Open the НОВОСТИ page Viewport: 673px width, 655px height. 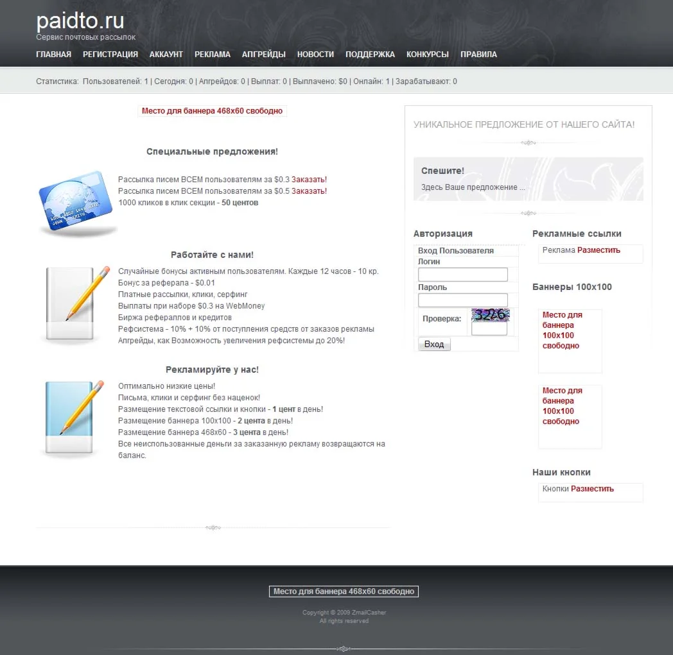(315, 55)
